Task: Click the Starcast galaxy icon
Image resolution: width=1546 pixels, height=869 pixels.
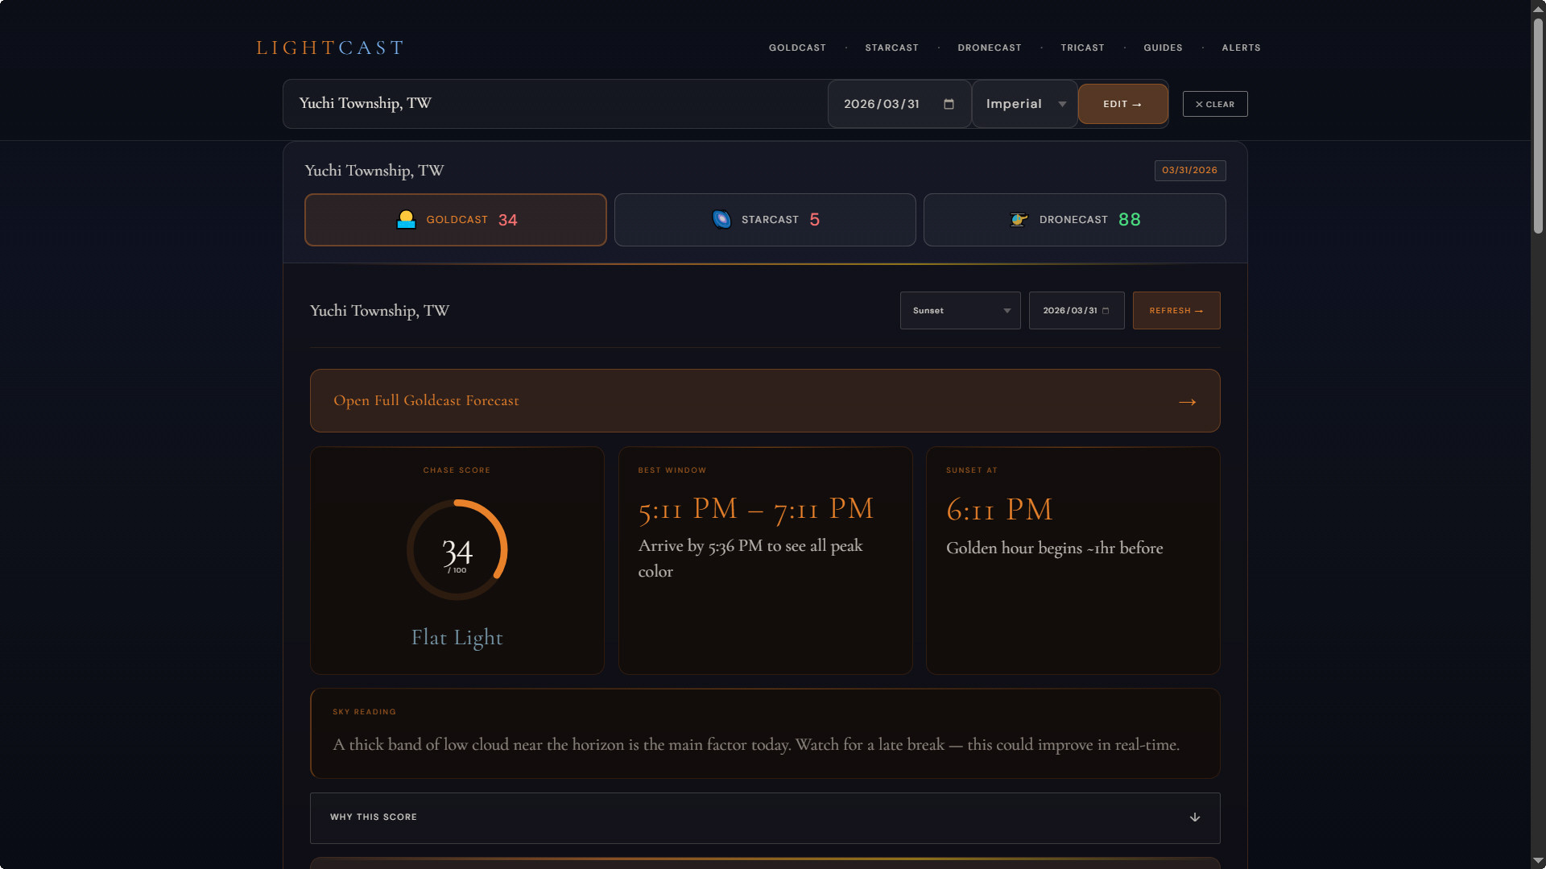Action: [721, 220]
